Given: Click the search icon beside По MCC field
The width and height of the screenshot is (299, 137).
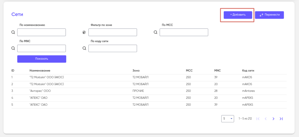Looking at the screenshot, I should pyautogui.click(x=155, y=32).
